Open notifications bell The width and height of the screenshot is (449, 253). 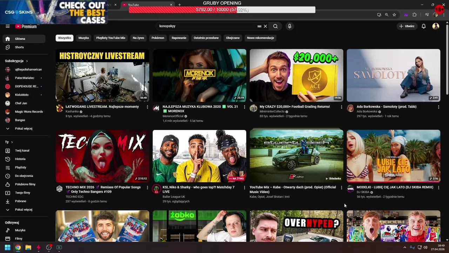[x=424, y=26]
